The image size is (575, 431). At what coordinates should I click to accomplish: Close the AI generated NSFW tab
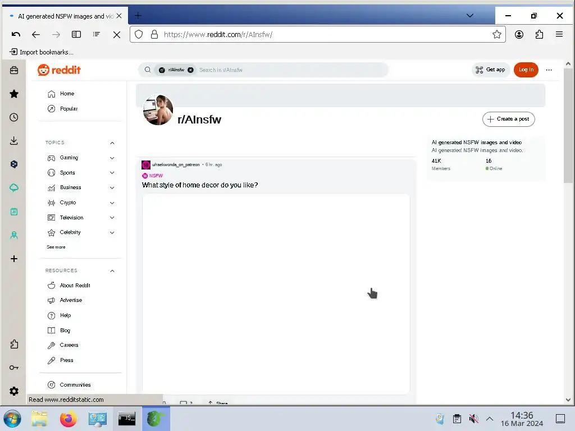(x=119, y=16)
